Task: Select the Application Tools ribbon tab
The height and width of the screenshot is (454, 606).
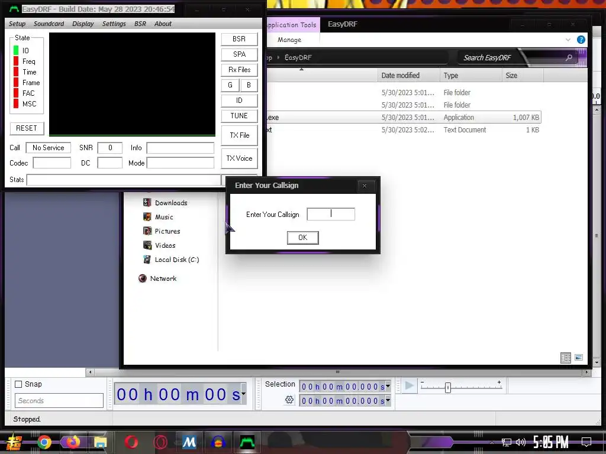Action: pyautogui.click(x=292, y=25)
